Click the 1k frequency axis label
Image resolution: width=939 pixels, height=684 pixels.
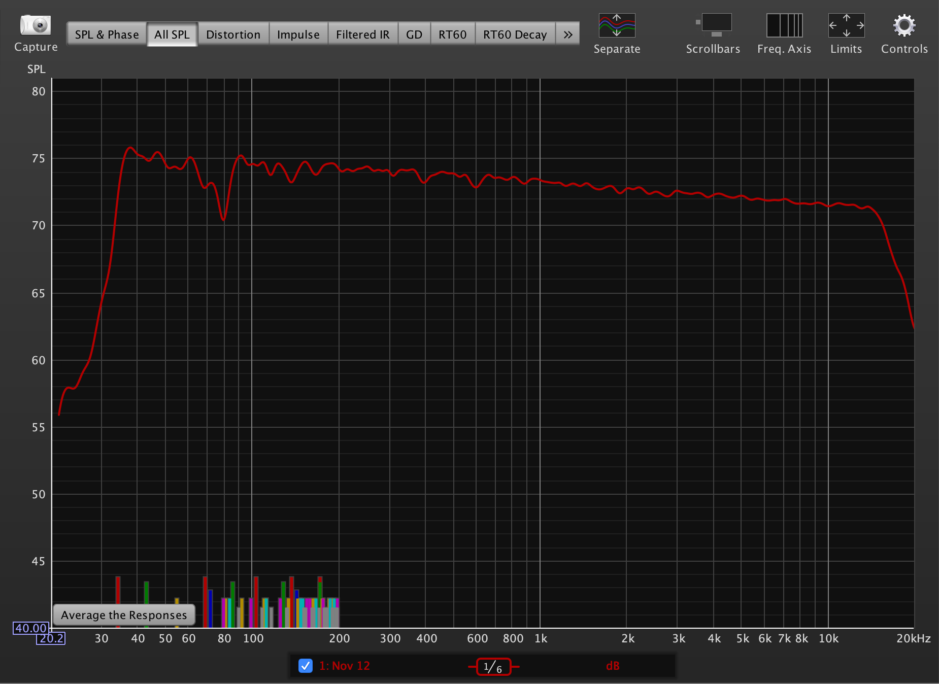541,638
